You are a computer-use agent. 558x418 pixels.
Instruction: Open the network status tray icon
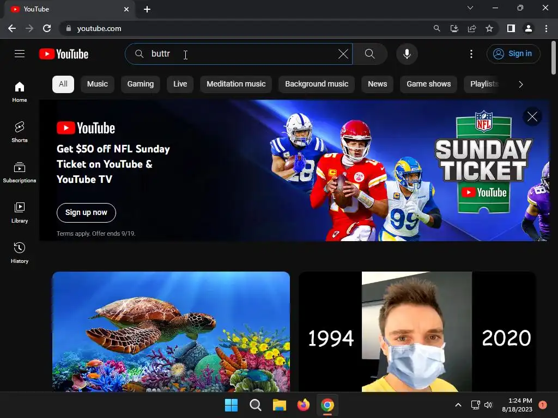point(475,405)
